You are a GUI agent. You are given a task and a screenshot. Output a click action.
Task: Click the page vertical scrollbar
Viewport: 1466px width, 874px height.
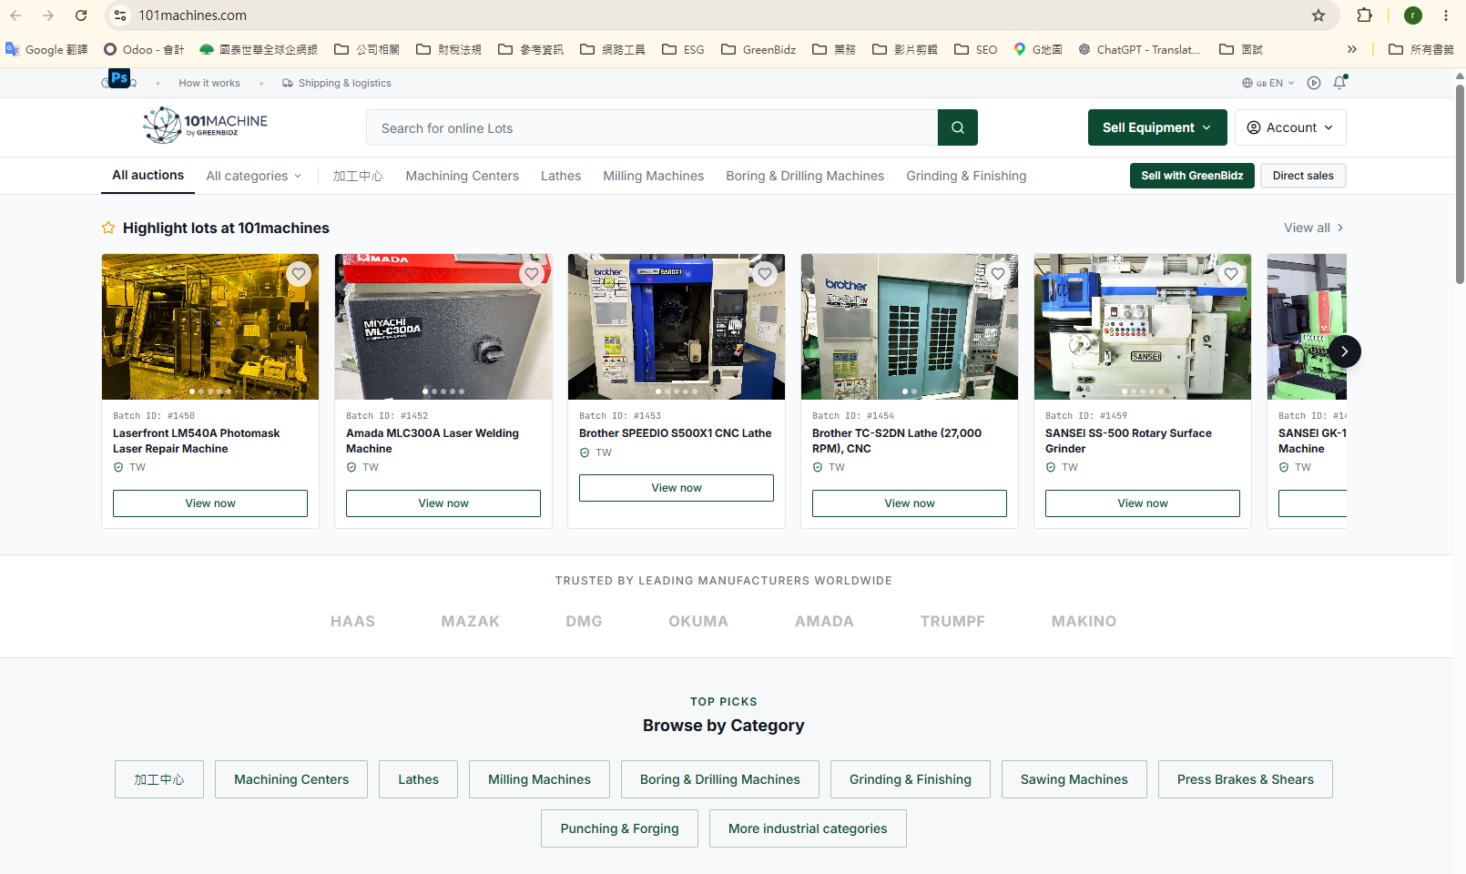(x=1460, y=185)
